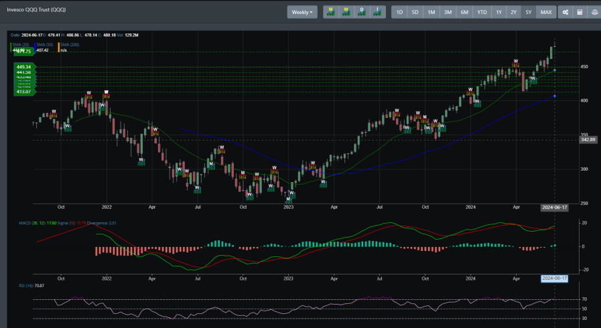Click the 342.89 price label on axis

coord(588,140)
